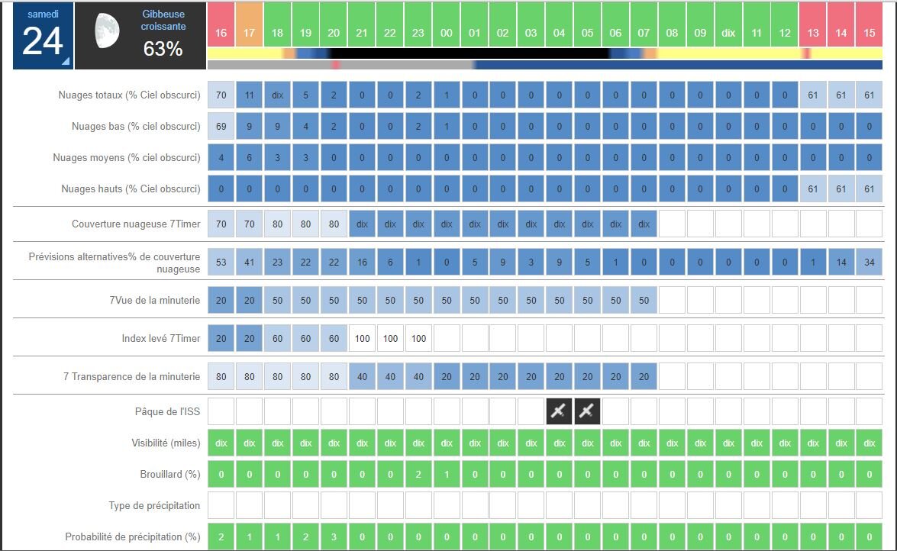897x551 pixels.
Task: Expand the samedi 24 date tile
Action: (x=43, y=36)
